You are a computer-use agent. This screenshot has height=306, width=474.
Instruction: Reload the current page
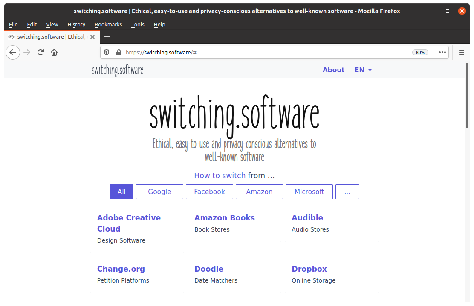[x=40, y=52]
